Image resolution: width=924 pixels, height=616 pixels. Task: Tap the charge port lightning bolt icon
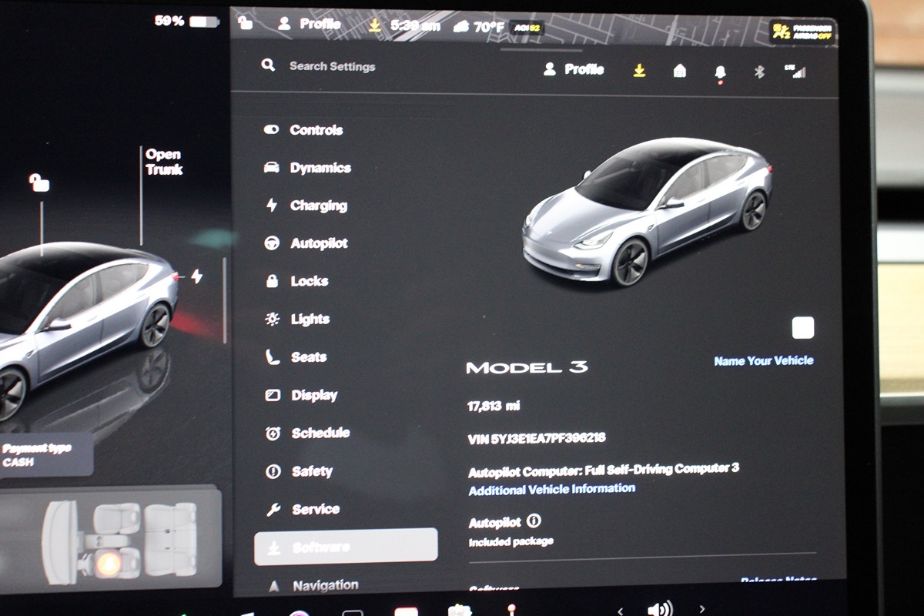(x=196, y=276)
